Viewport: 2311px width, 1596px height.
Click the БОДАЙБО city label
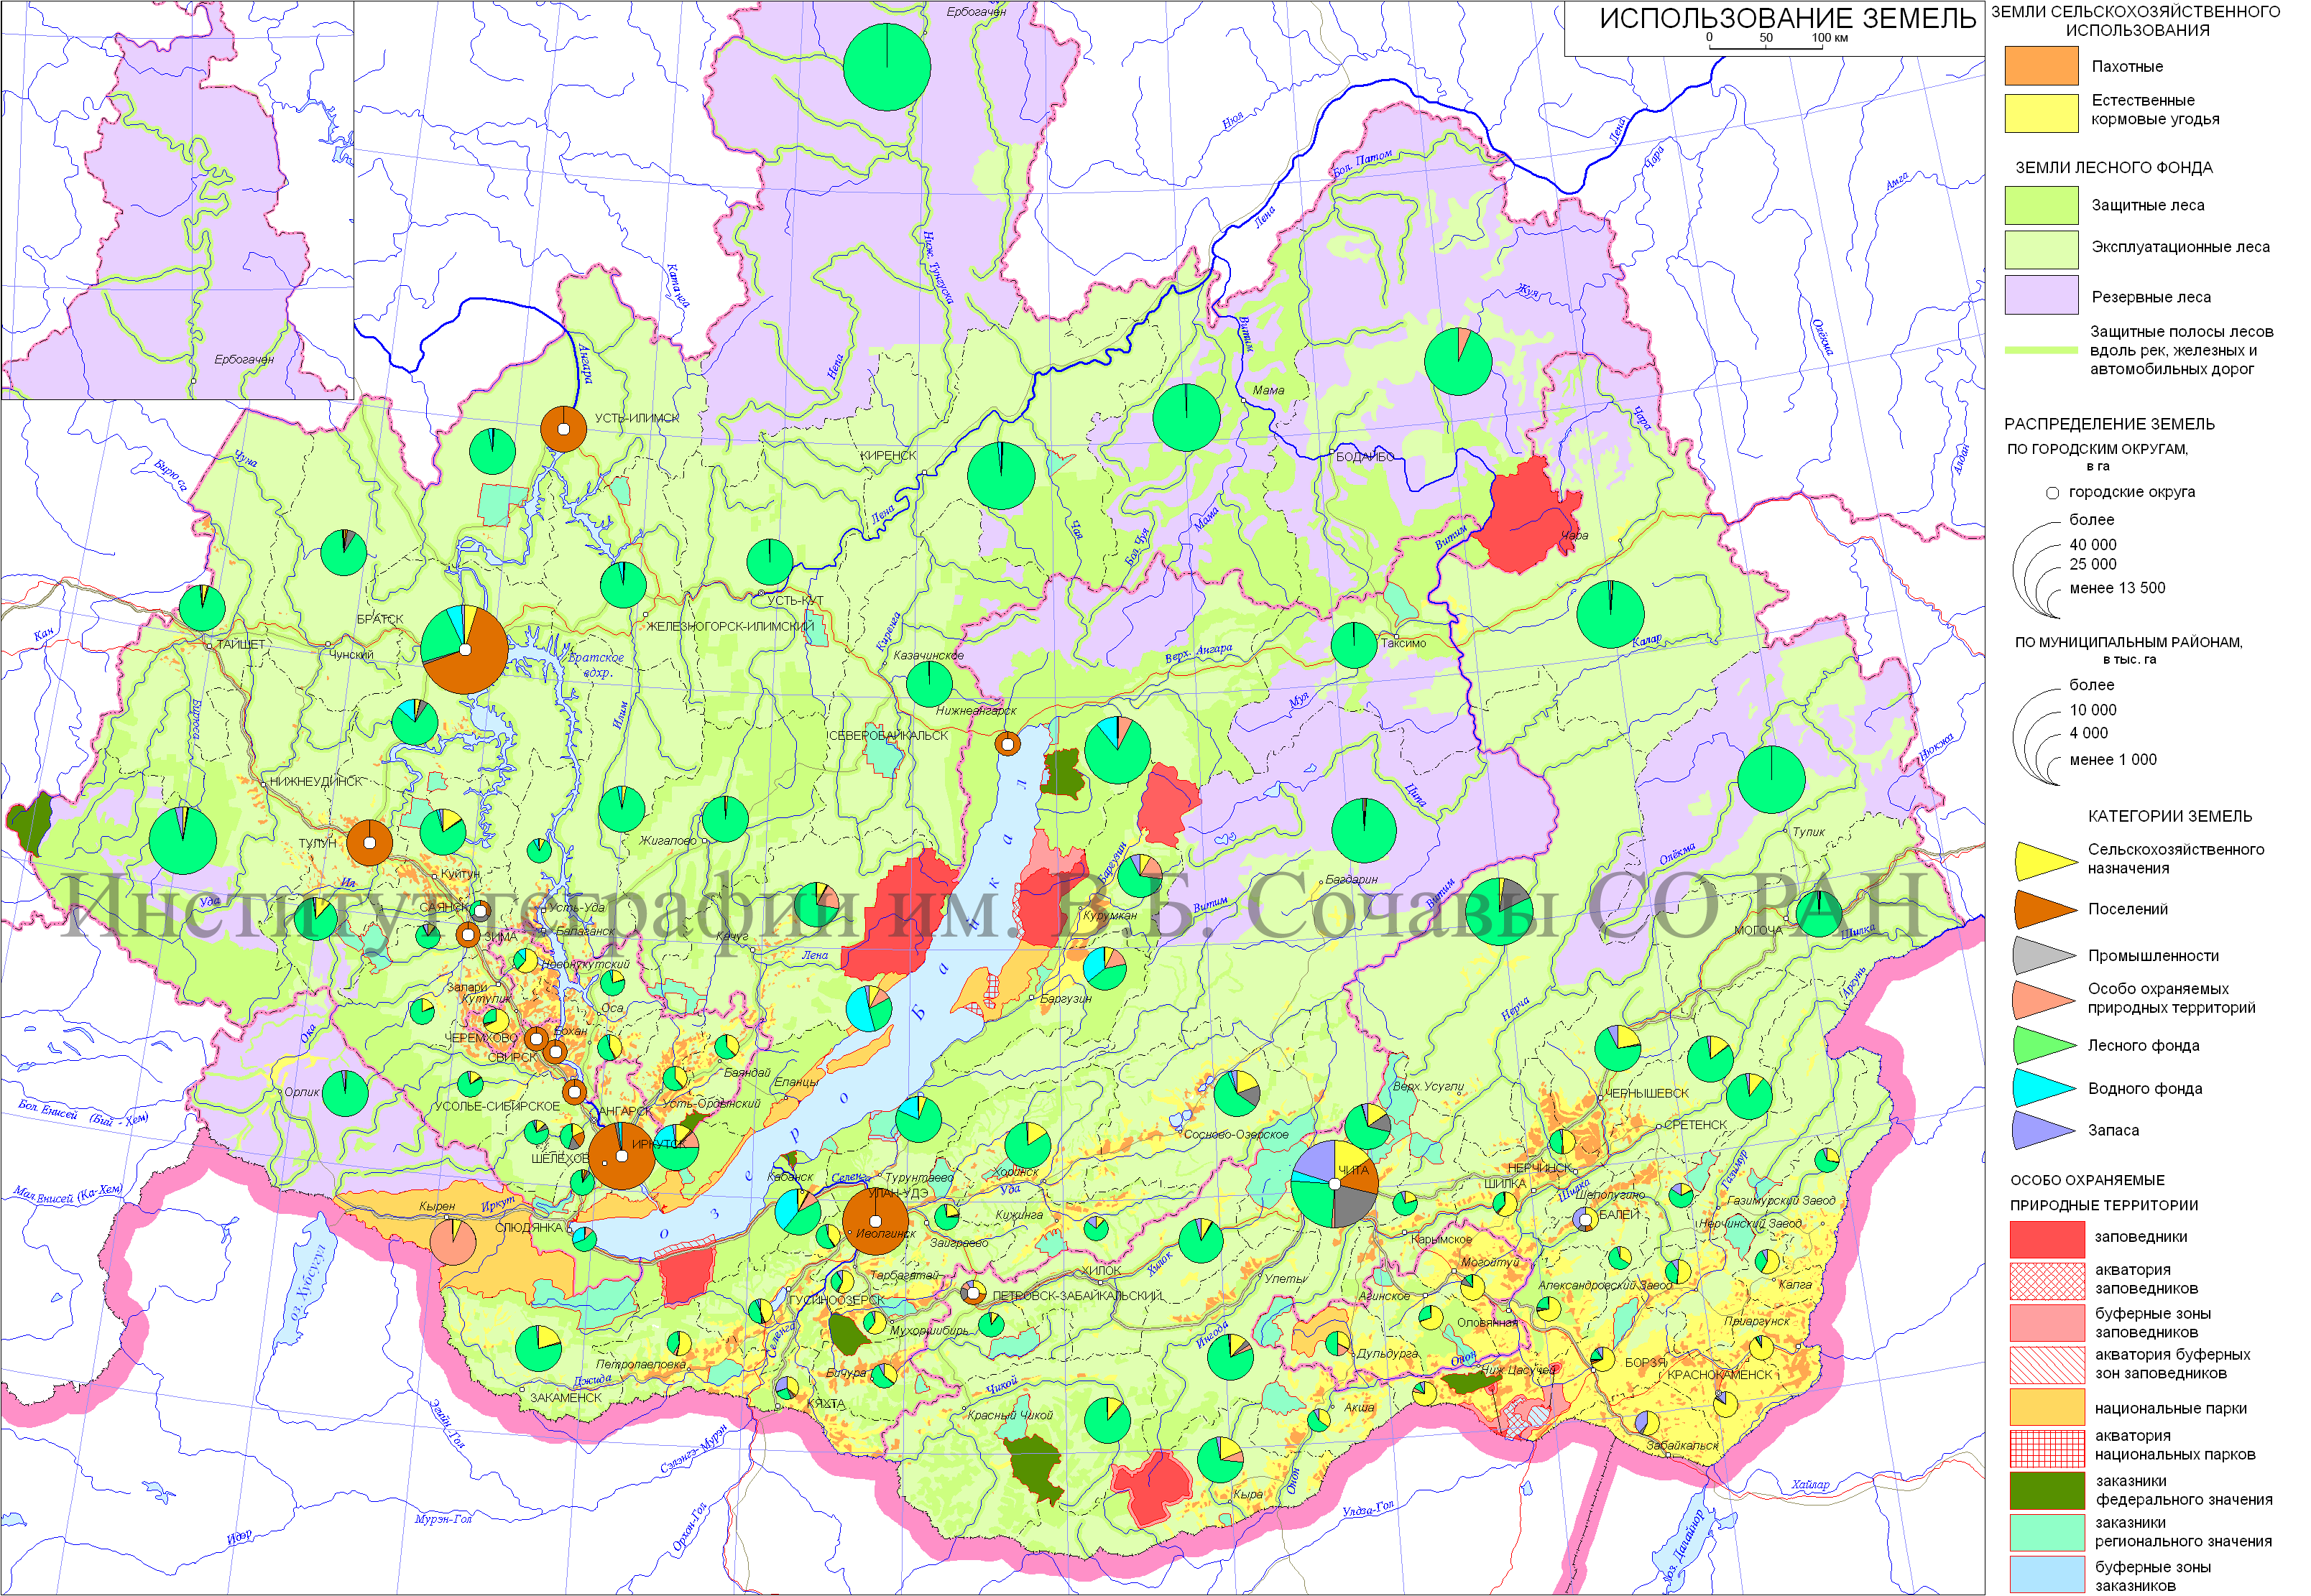1365,457
